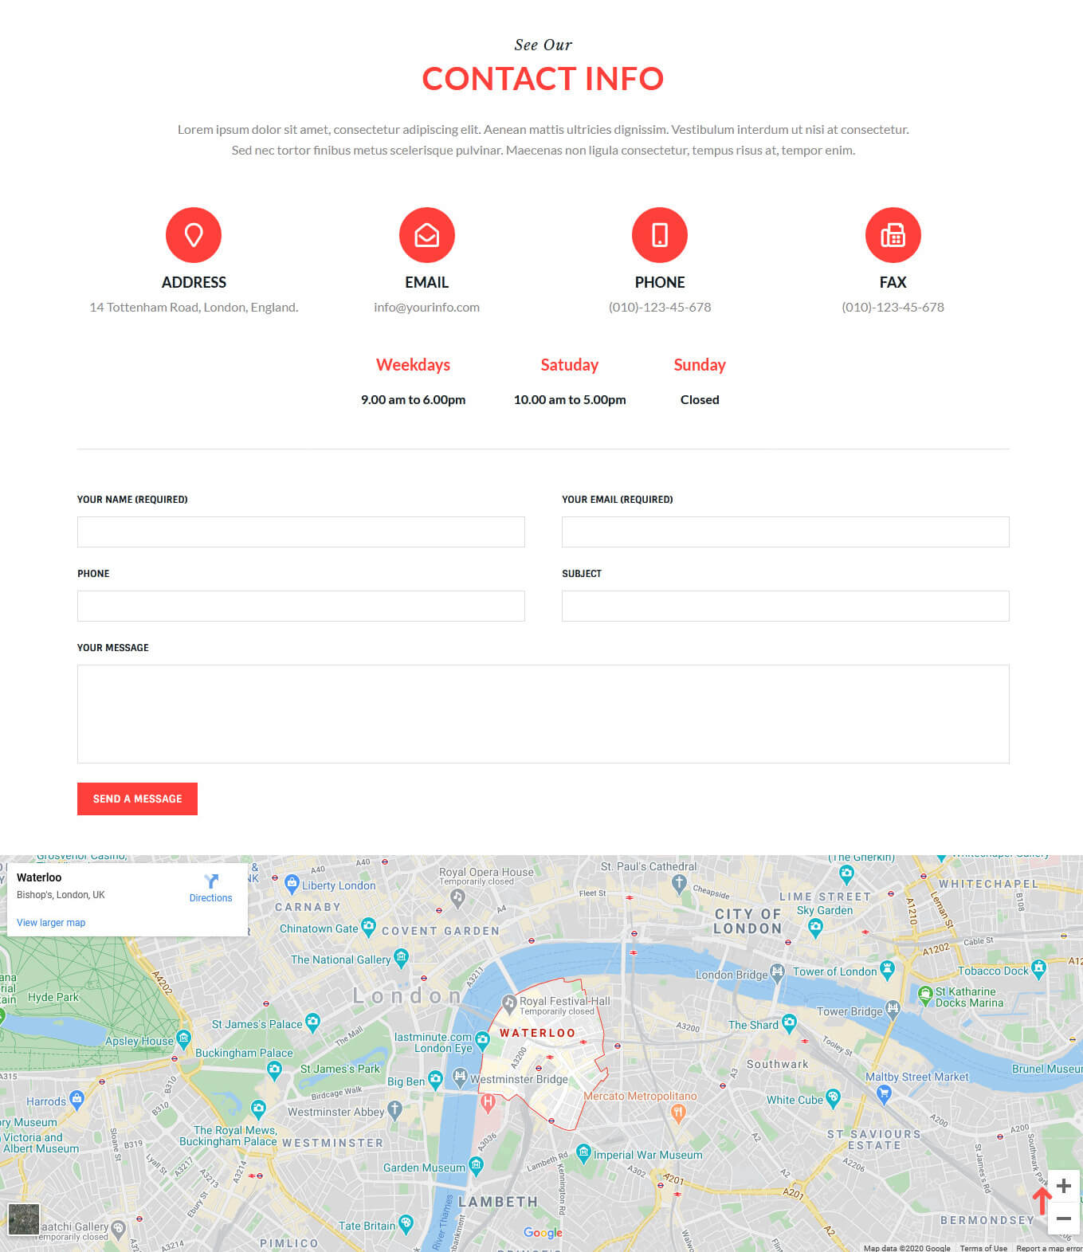Image resolution: width=1083 pixels, height=1252 pixels.
Task: Click the red email envelope icon
Action: click(x=426, y=235)
